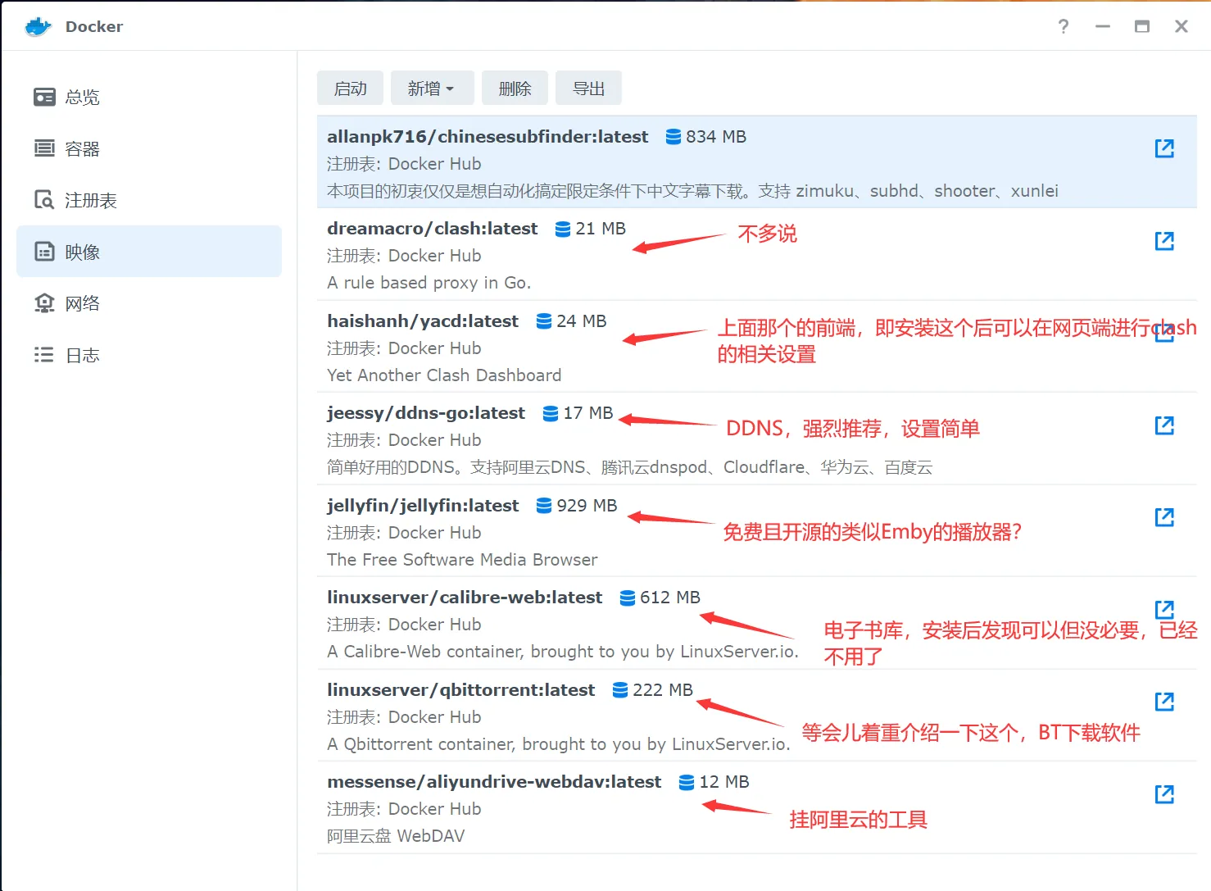Click the disk size icon beside 222 MB
The image size is (1211, 891).
tap(620, 690)
